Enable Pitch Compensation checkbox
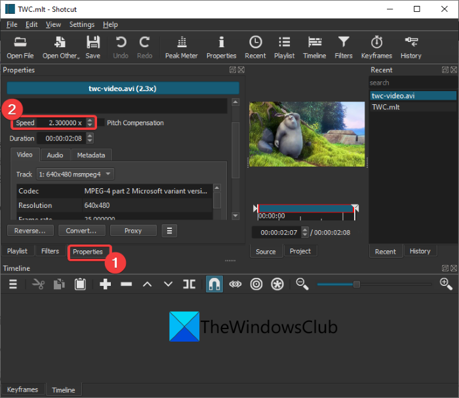This screenshot has width=459, height=398. [x=101, y=123]
